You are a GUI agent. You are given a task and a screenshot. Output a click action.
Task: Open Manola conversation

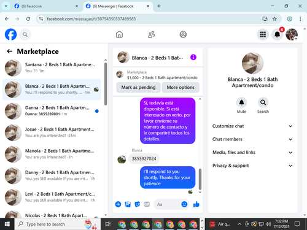(x=52, y=154)
